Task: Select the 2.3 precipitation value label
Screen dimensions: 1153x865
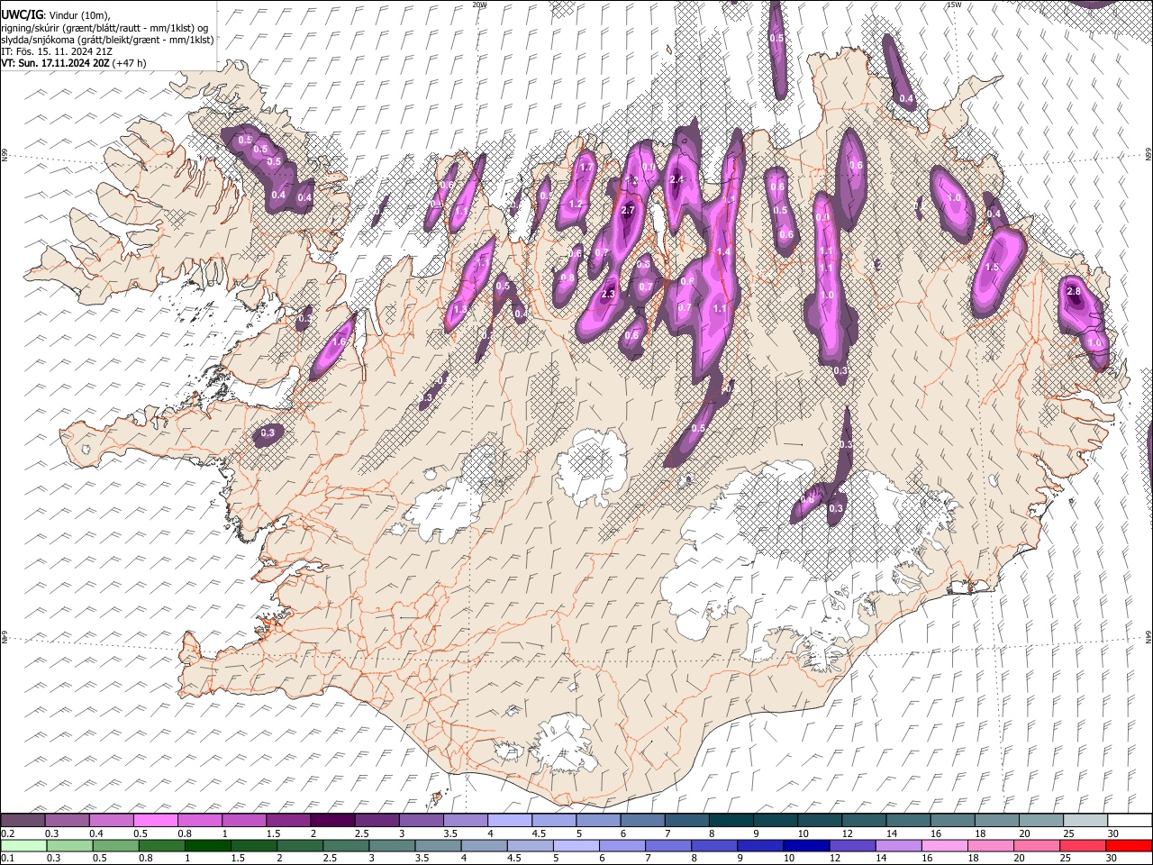Action: (608, 294)
